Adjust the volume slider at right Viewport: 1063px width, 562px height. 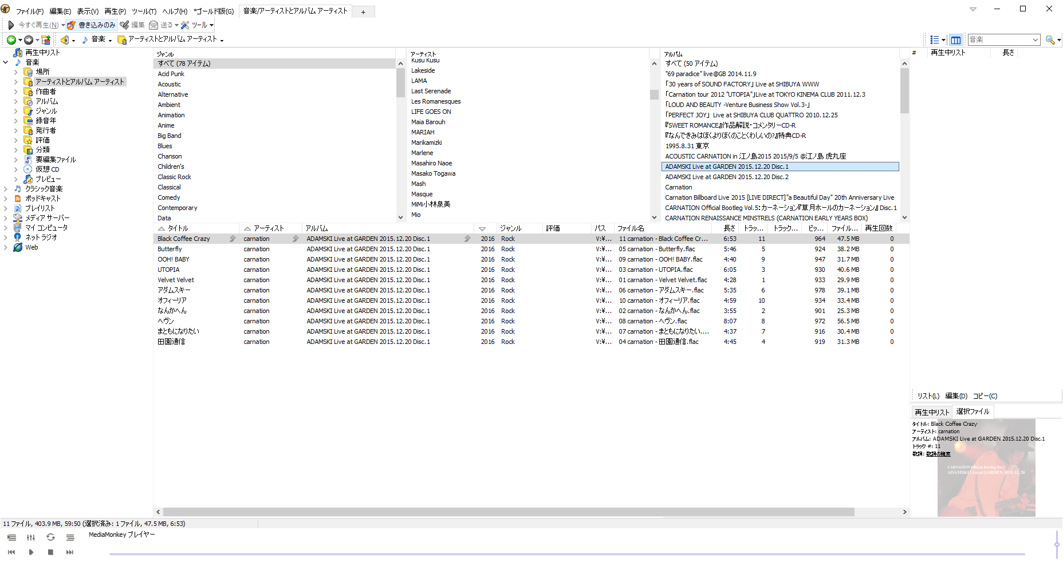pyautogui.click(x=1057, y=544)
